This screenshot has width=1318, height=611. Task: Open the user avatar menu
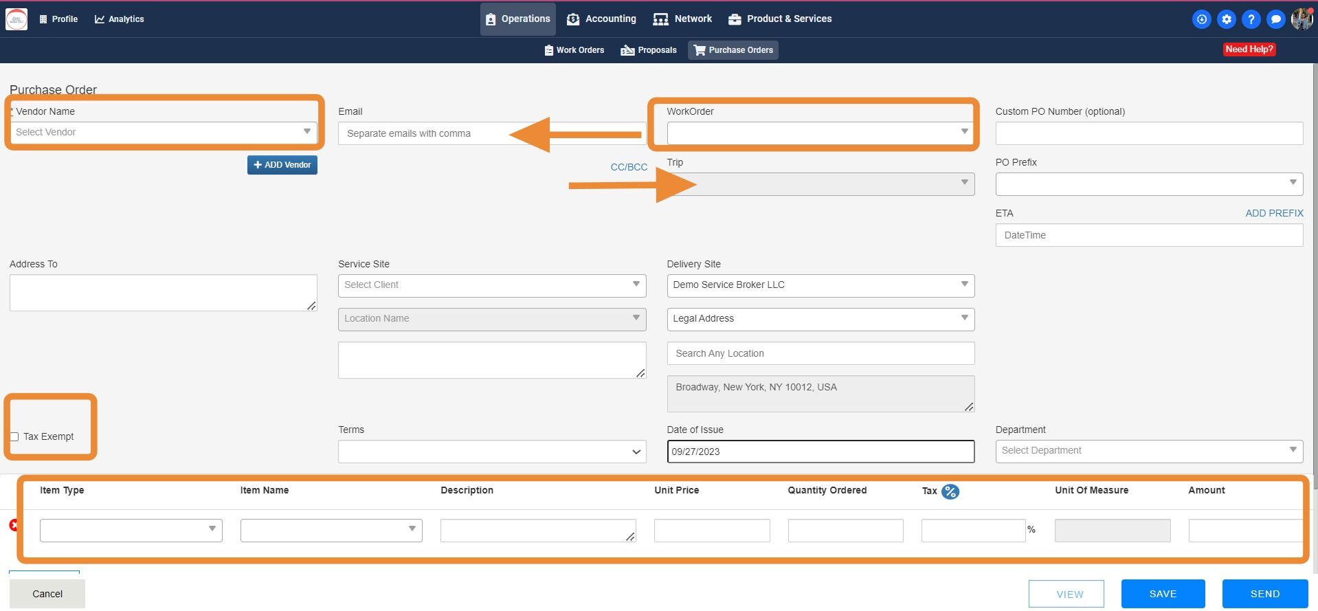1302,19
